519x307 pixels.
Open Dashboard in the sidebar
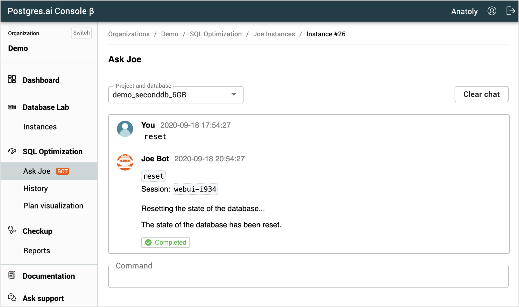click(x=41, y=80)
